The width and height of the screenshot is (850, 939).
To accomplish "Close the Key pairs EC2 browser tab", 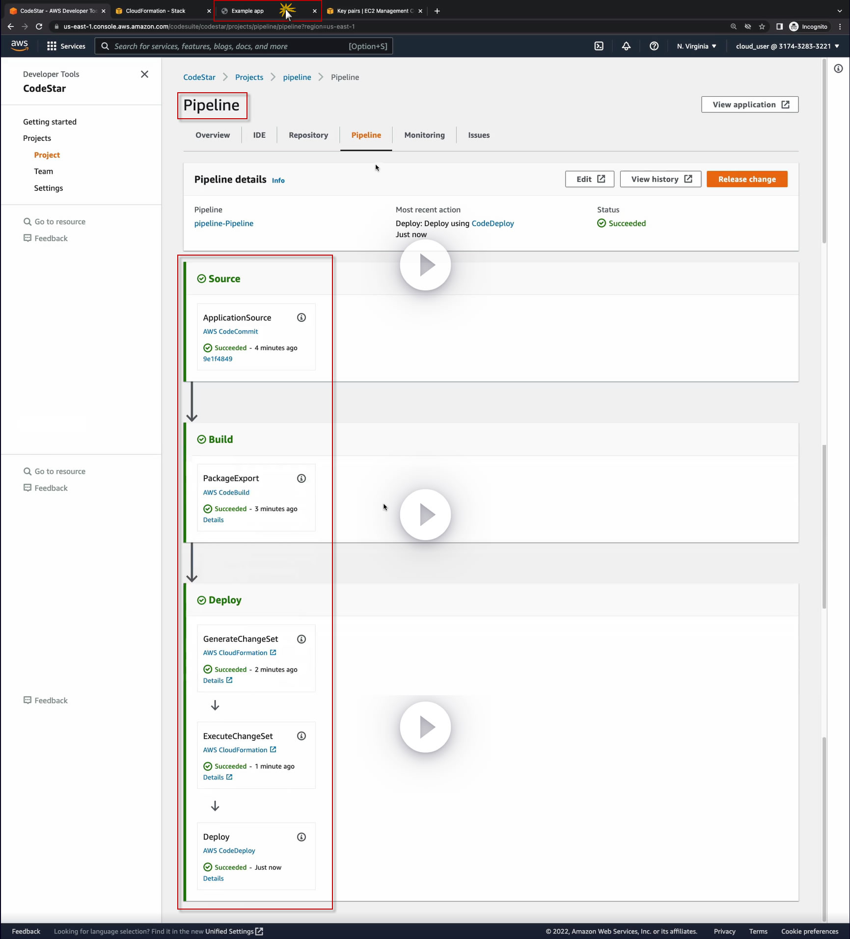I will click(x=420, y=11).
